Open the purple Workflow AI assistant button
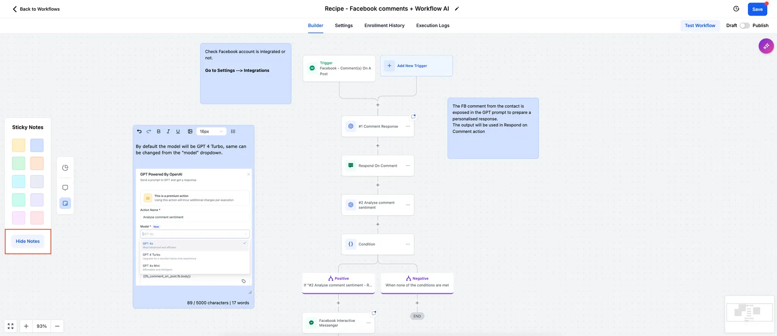The image size is (777, 336). [x=766, y=46]
